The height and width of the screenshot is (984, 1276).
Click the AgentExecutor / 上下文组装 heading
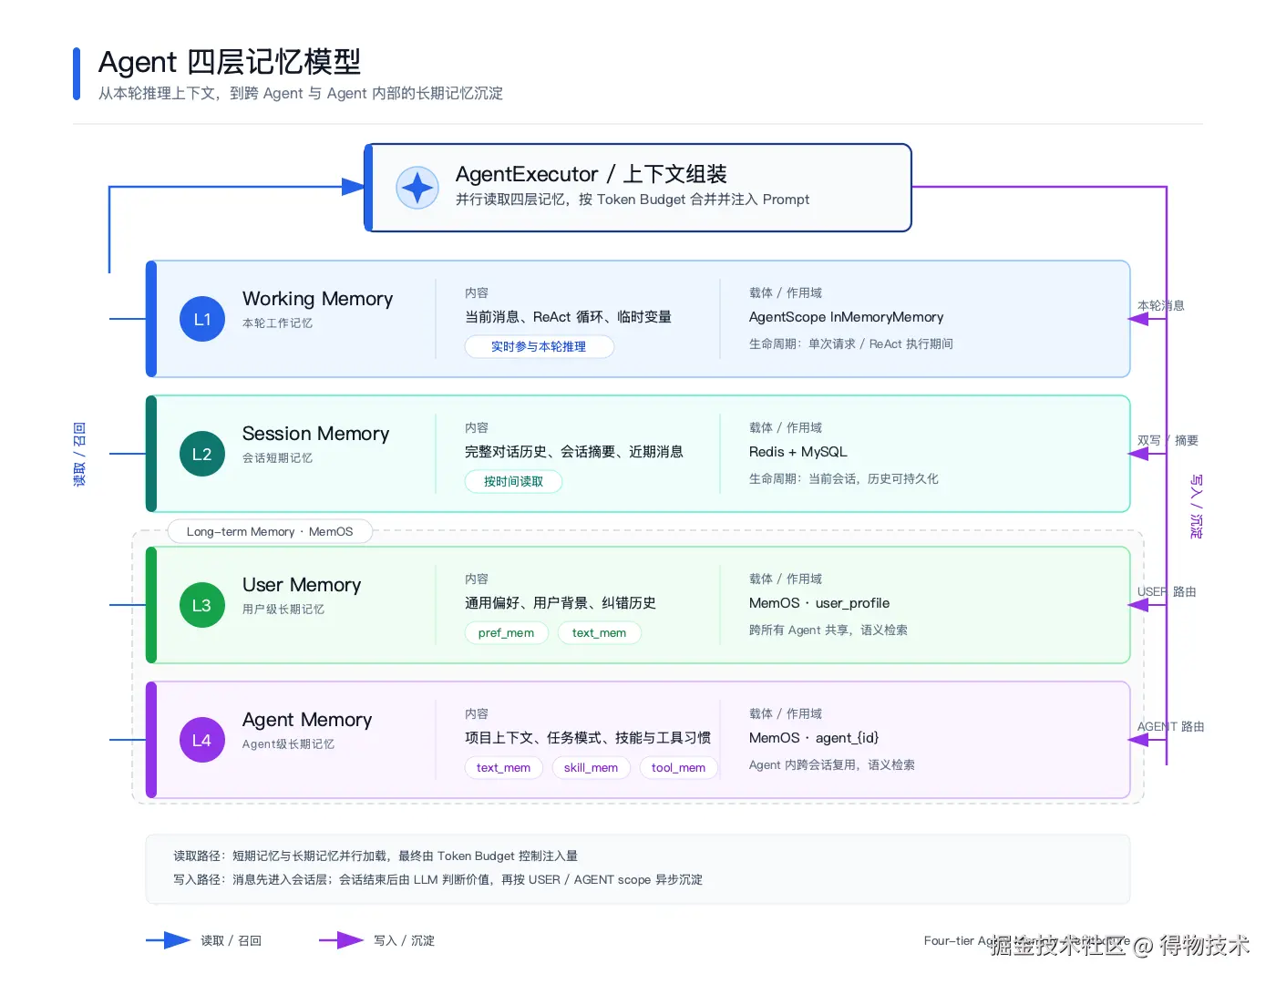[591, 174]
